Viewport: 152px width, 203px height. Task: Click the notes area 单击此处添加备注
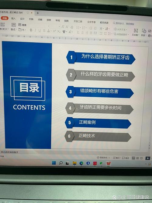tap(9, 152)
